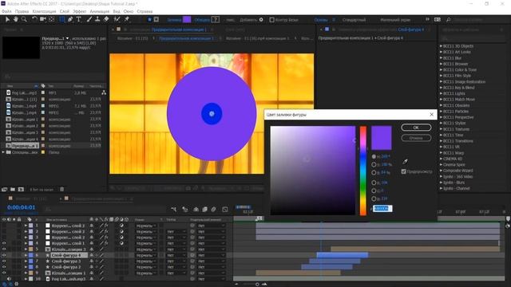Screen dimensions: 511x287
Task: Select the Eraser tool
Action: point(106,19)
